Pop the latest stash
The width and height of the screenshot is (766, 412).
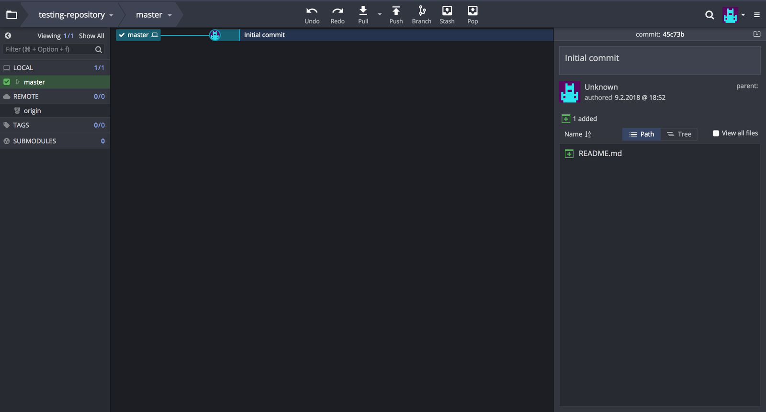coord(473,15)
